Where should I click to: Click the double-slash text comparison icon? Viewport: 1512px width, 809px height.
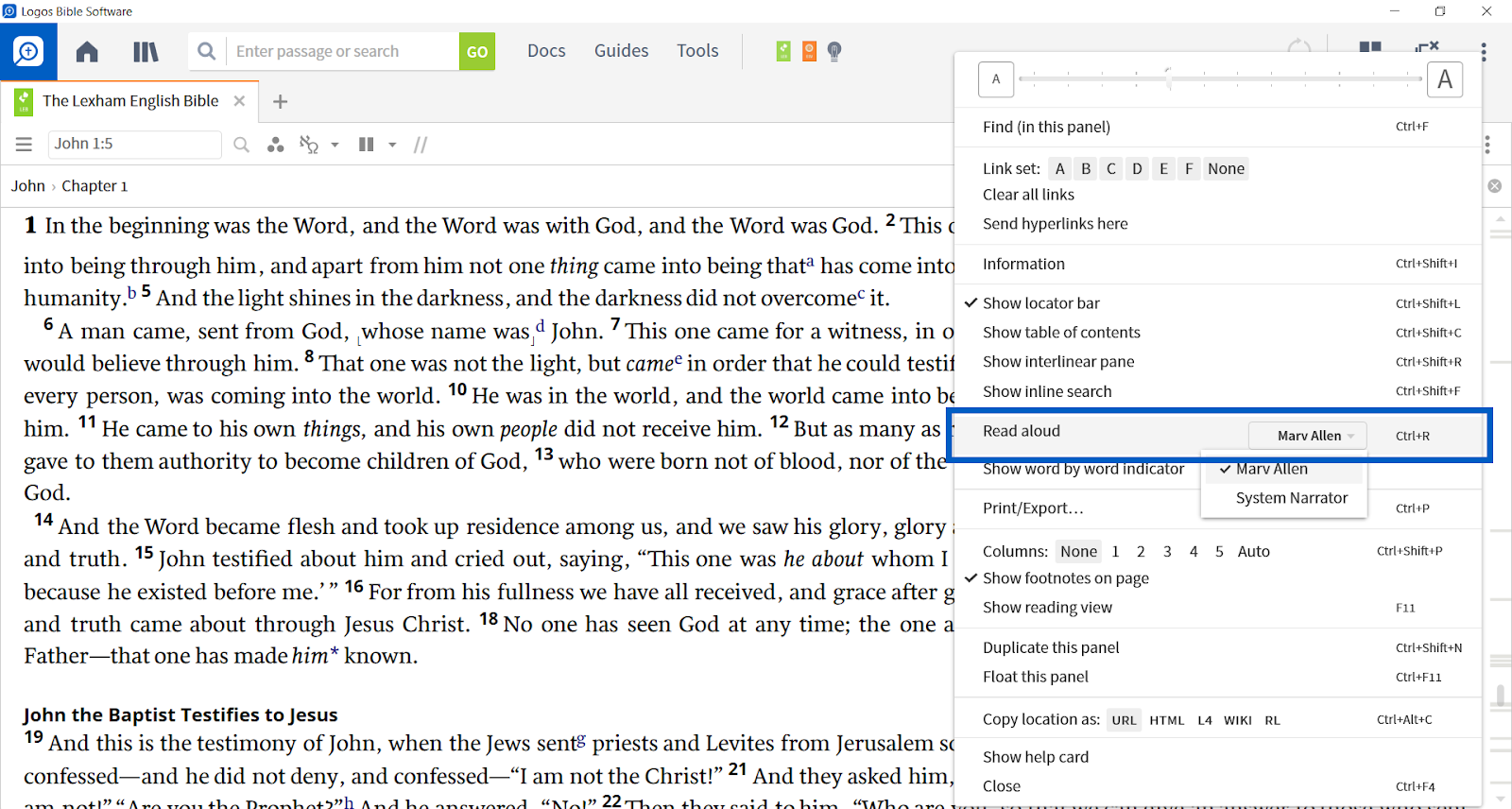(x=421, y=145)
